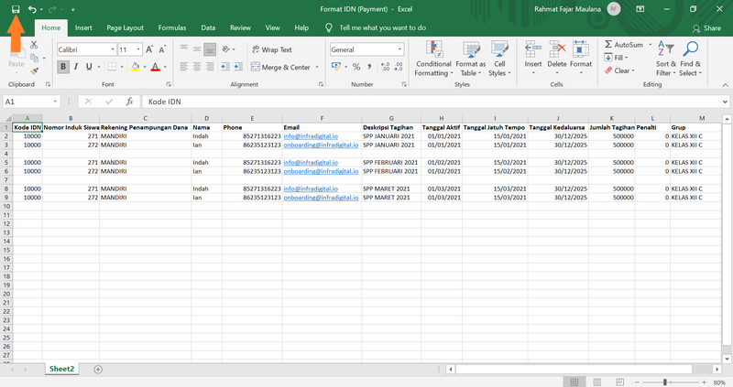This screenshot has height=387, width=733.
Task: Decrease decimal places
Action: coord(399,67)
